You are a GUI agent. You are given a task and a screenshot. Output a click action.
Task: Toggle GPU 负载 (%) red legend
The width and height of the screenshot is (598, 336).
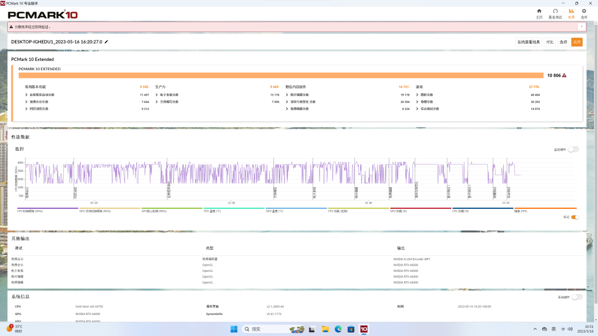pos(420,209)
